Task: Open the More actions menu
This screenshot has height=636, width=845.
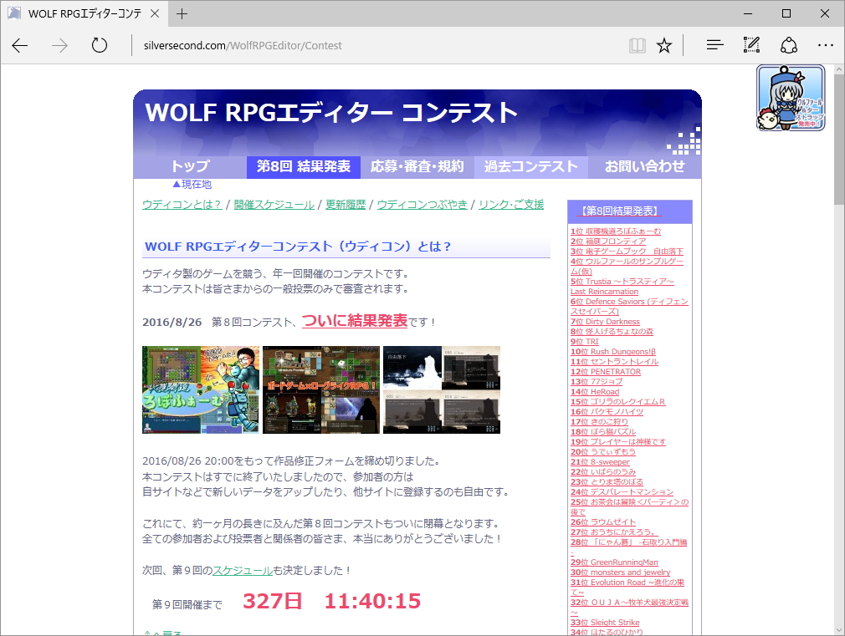Action: tap(826, 45)
